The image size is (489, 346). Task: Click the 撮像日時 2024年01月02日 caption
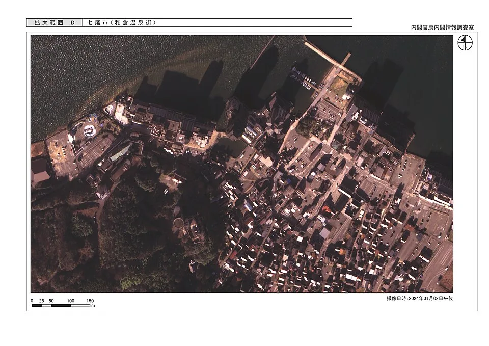pos(420,298)
